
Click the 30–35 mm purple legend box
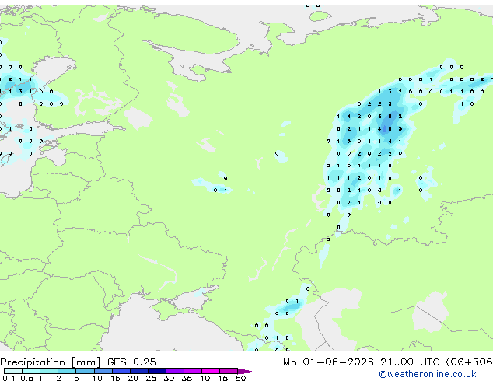click(175, 371)
